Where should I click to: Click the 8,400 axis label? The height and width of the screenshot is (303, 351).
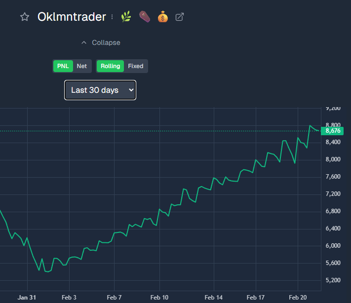(x=333, y=142)
